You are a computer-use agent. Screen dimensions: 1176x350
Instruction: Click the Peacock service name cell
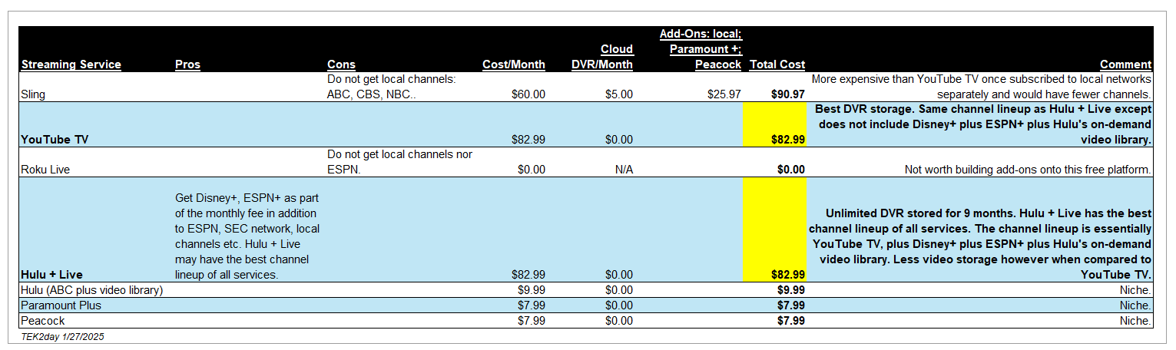tap(43, 321)
